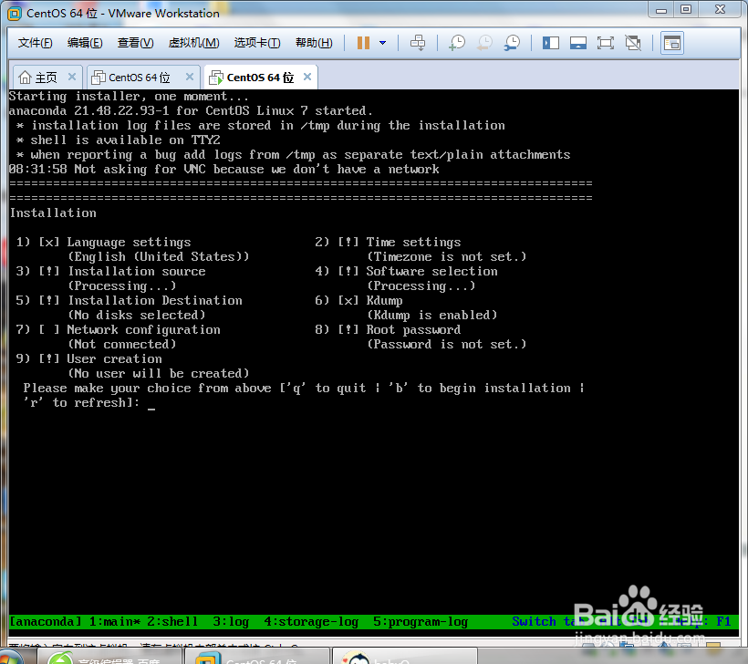The width and height of the screenshot is (748, 664).
Task: Open the 编辑(E) menu
Action: tap(85, 43)
